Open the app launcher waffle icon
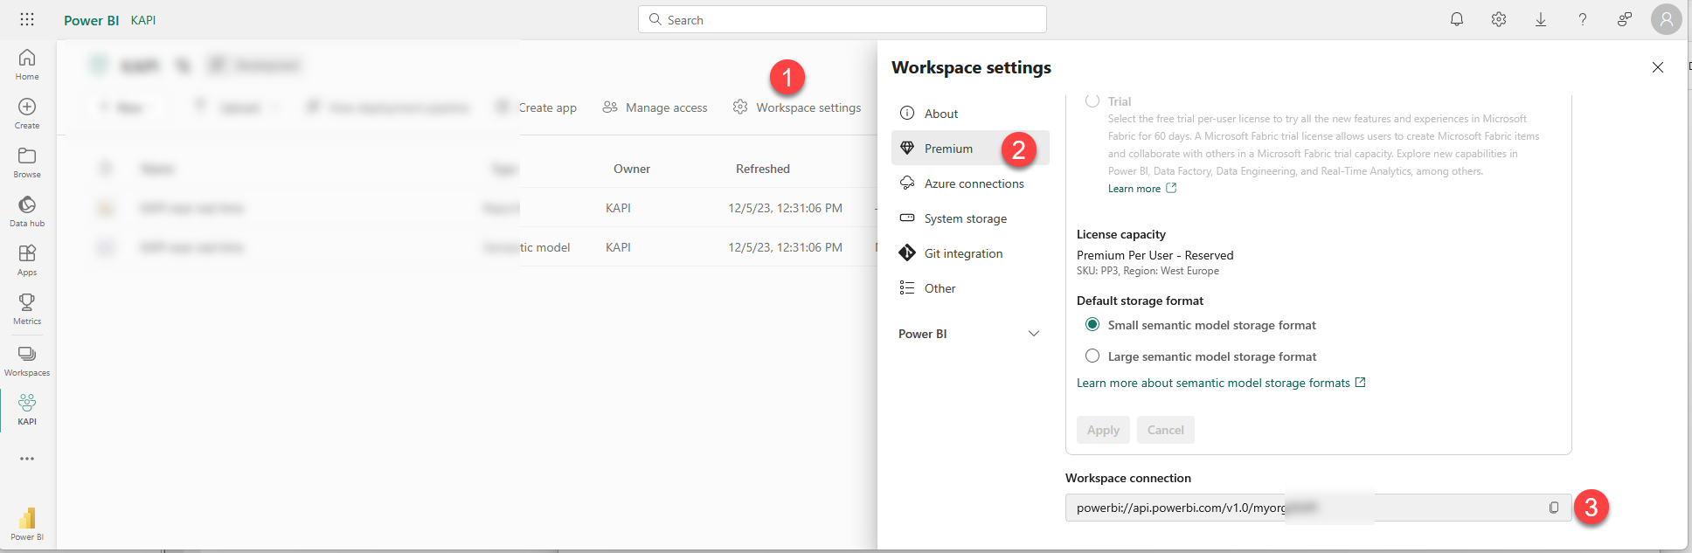 pos(27,19)
